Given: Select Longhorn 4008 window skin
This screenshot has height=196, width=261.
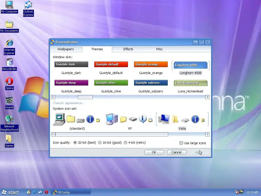Looking at the screenshot, I should click(x=191, y=65).
